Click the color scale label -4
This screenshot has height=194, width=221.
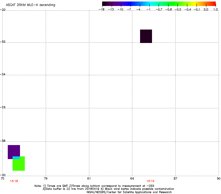(138, 10)
